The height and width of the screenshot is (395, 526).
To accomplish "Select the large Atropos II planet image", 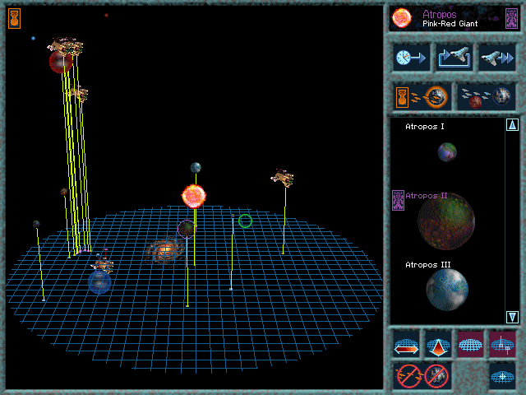I will point(446,221).
